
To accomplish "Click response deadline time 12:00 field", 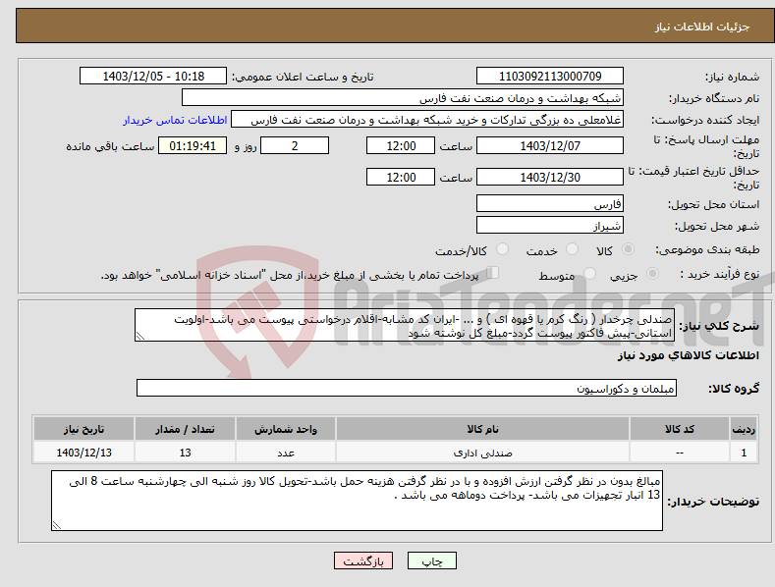I will pos(401,145).
